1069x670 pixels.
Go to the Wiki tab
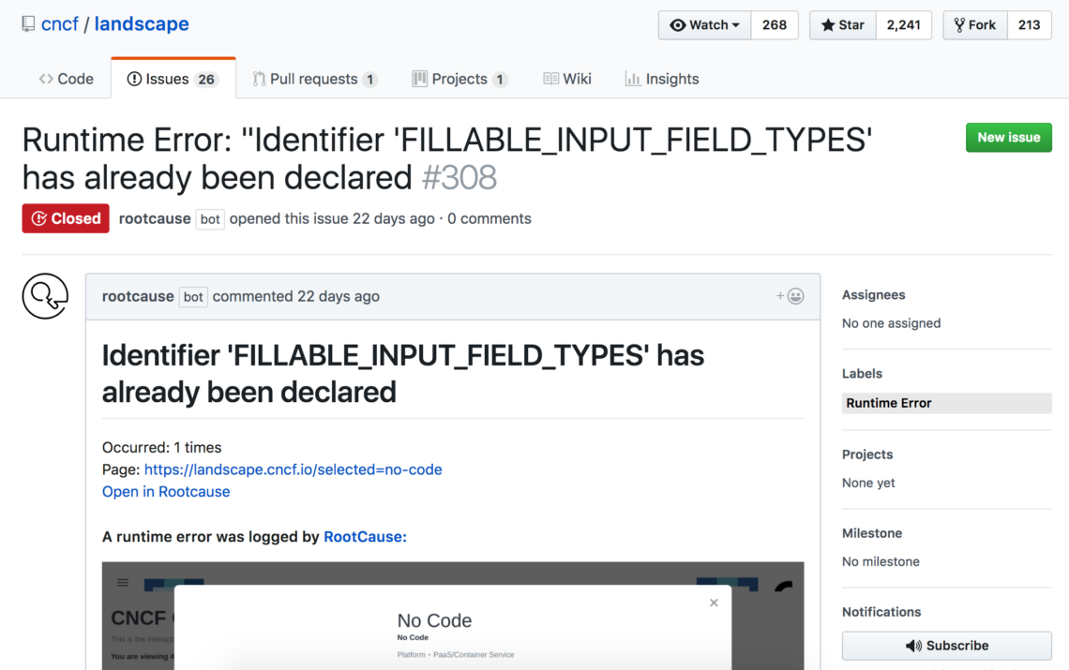(567, 79)
